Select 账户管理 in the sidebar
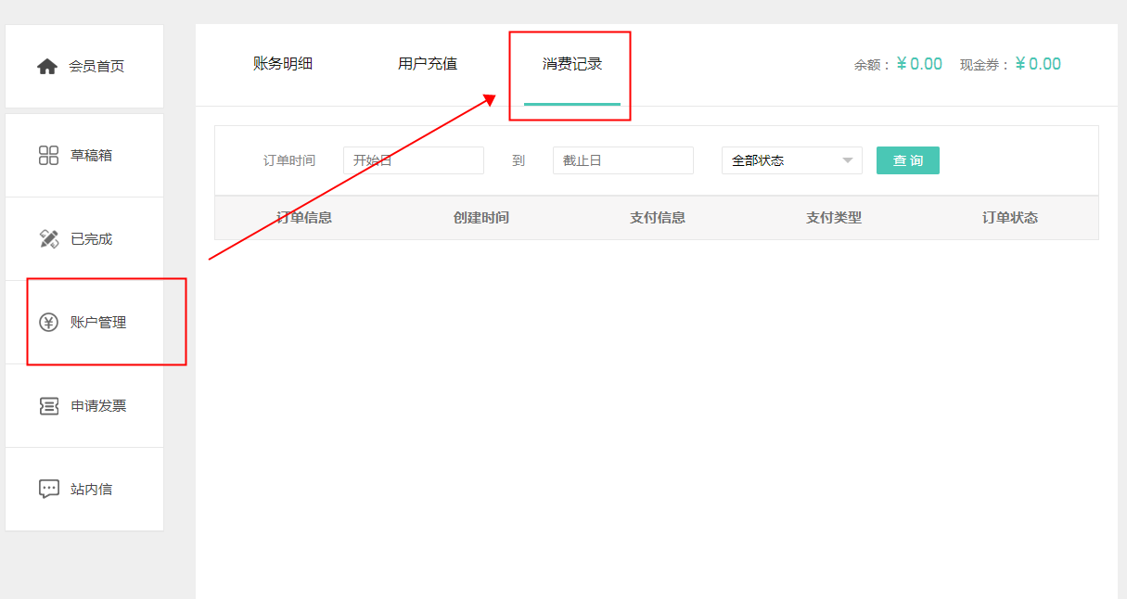Viewport: 1127px width, 599px height. point(84,323)
